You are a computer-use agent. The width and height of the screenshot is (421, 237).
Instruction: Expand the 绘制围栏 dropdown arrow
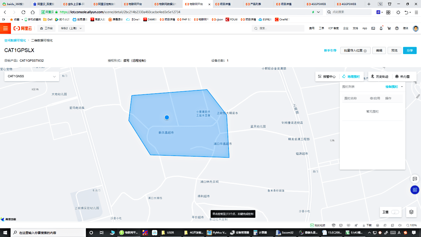(402, 87)
